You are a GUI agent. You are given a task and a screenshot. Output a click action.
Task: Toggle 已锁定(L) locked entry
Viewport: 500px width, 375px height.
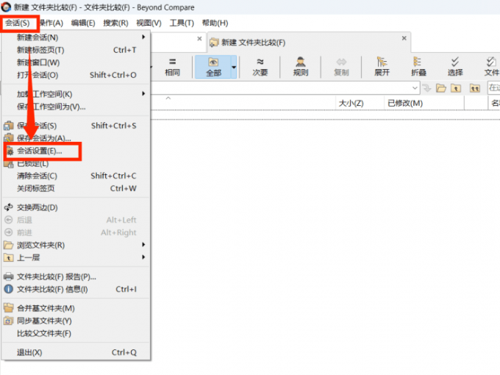(x=76, y=163)
